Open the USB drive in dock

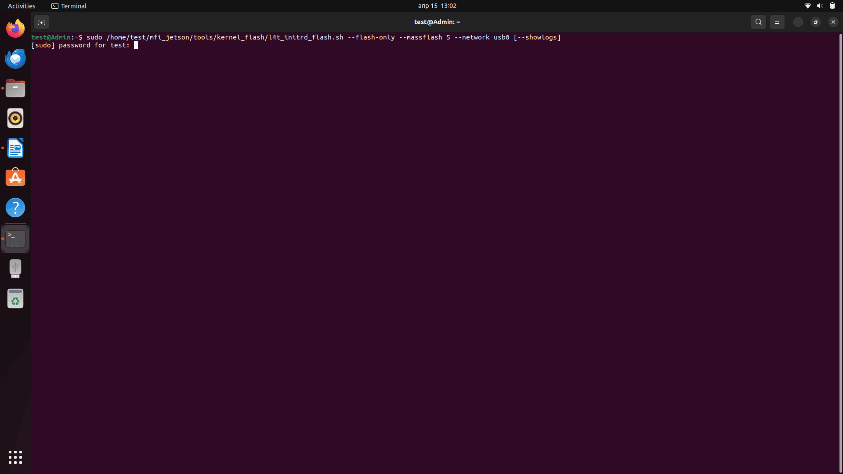pyautogui.click(x=15, y=268)
